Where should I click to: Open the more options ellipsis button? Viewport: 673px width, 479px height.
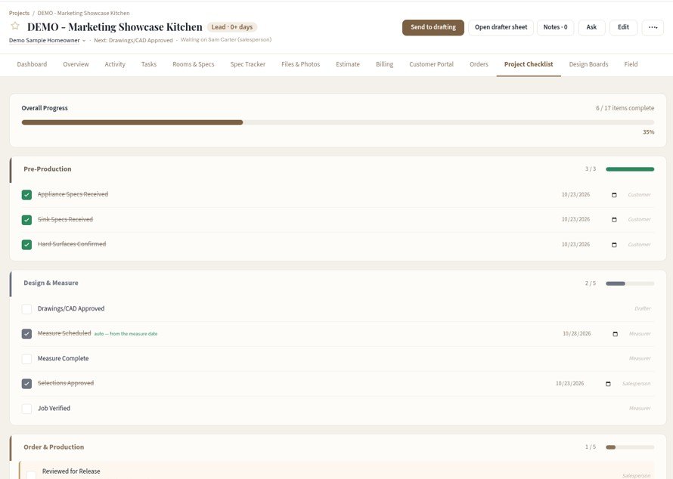(653, 27)
